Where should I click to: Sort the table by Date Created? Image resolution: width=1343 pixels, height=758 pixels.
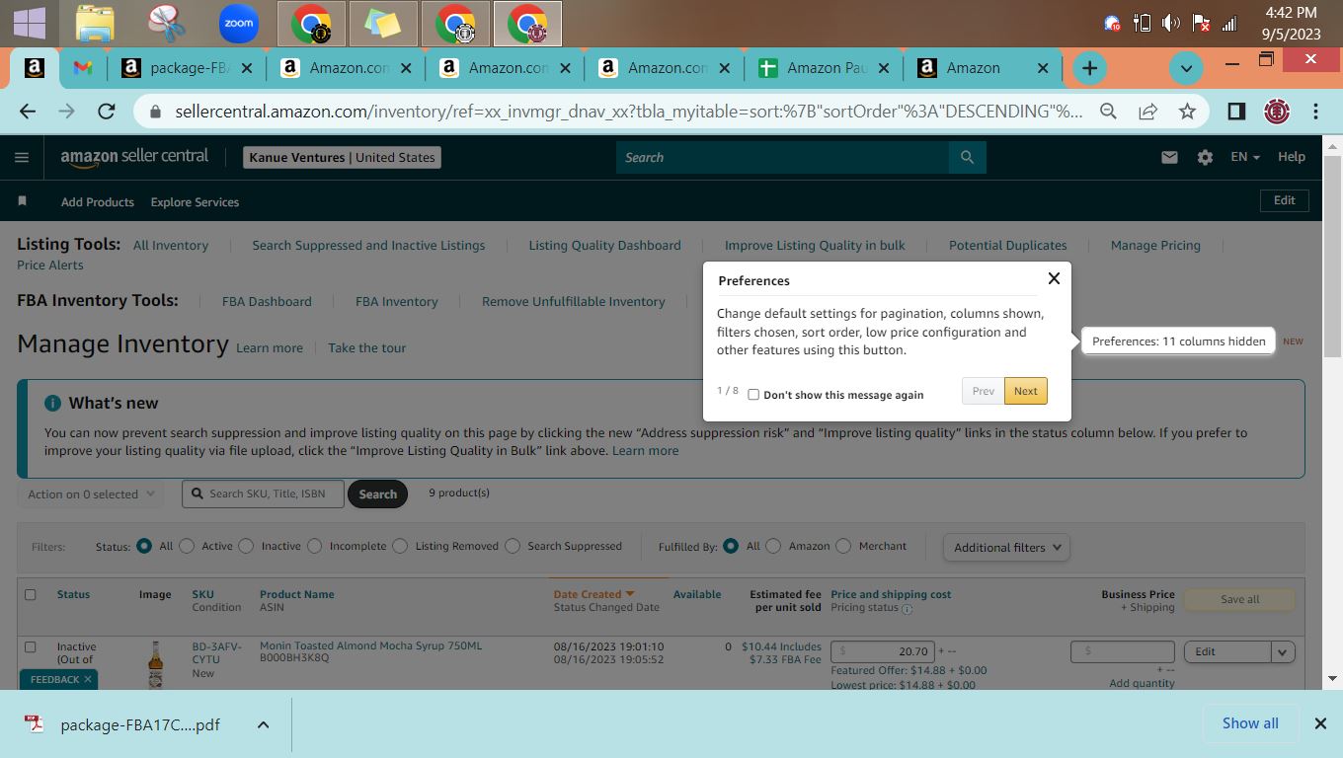click(x=593, y=594)
